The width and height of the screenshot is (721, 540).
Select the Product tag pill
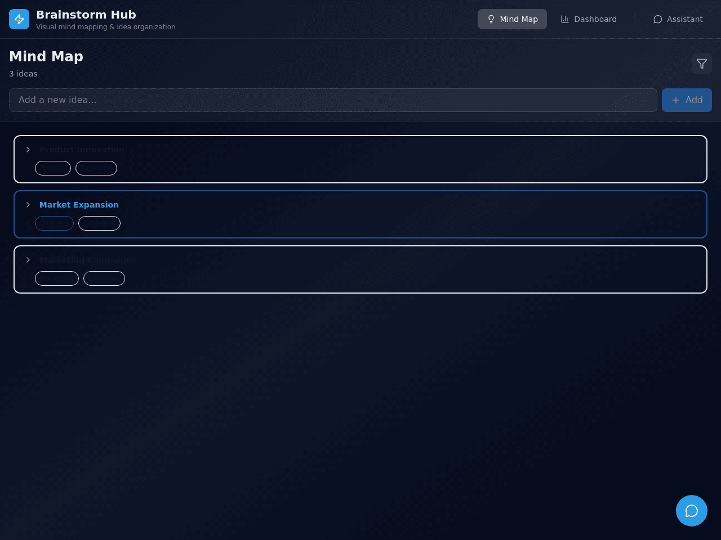(53, 168)
